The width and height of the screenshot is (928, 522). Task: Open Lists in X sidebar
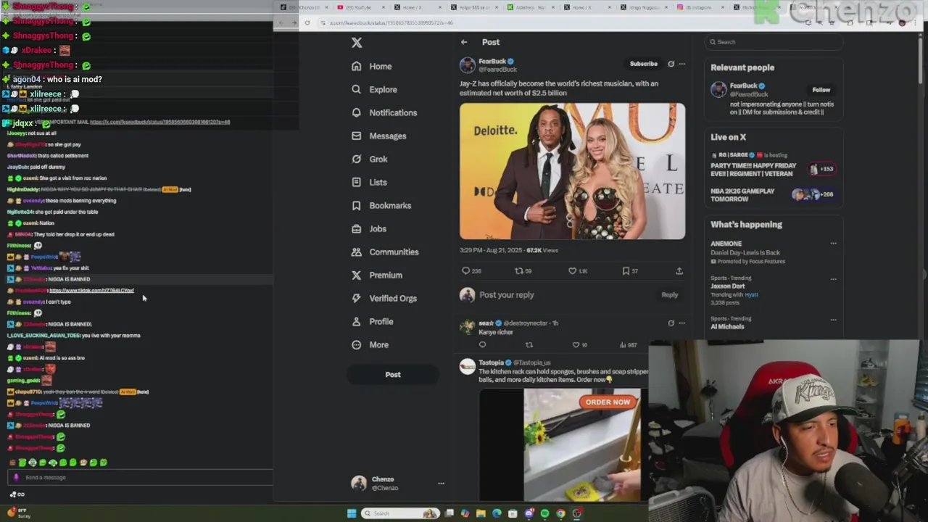(x=369, y=182)
